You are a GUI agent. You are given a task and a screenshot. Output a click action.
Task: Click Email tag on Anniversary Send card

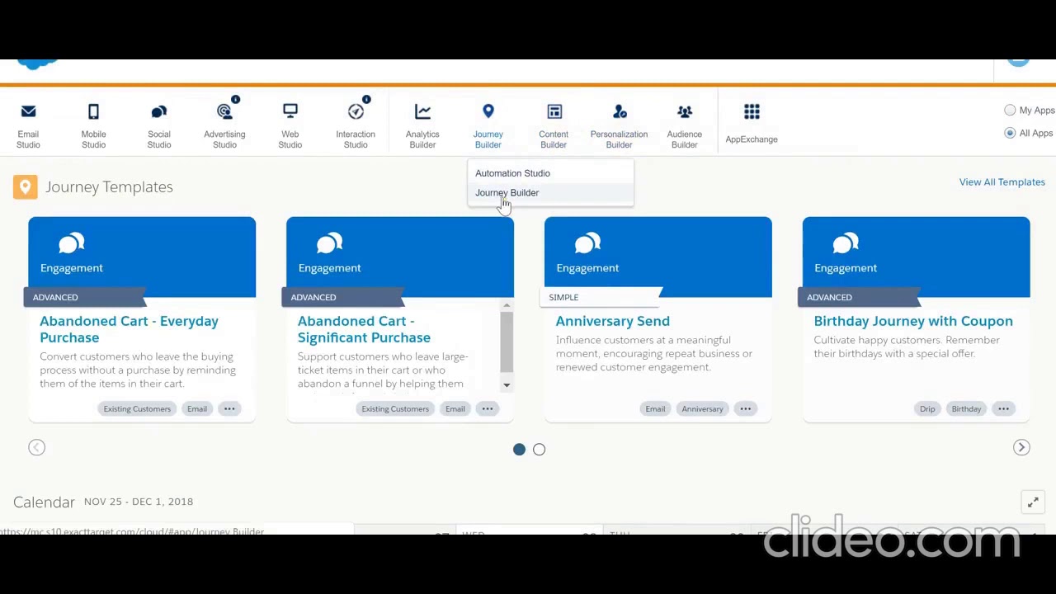tap(655, 408)
